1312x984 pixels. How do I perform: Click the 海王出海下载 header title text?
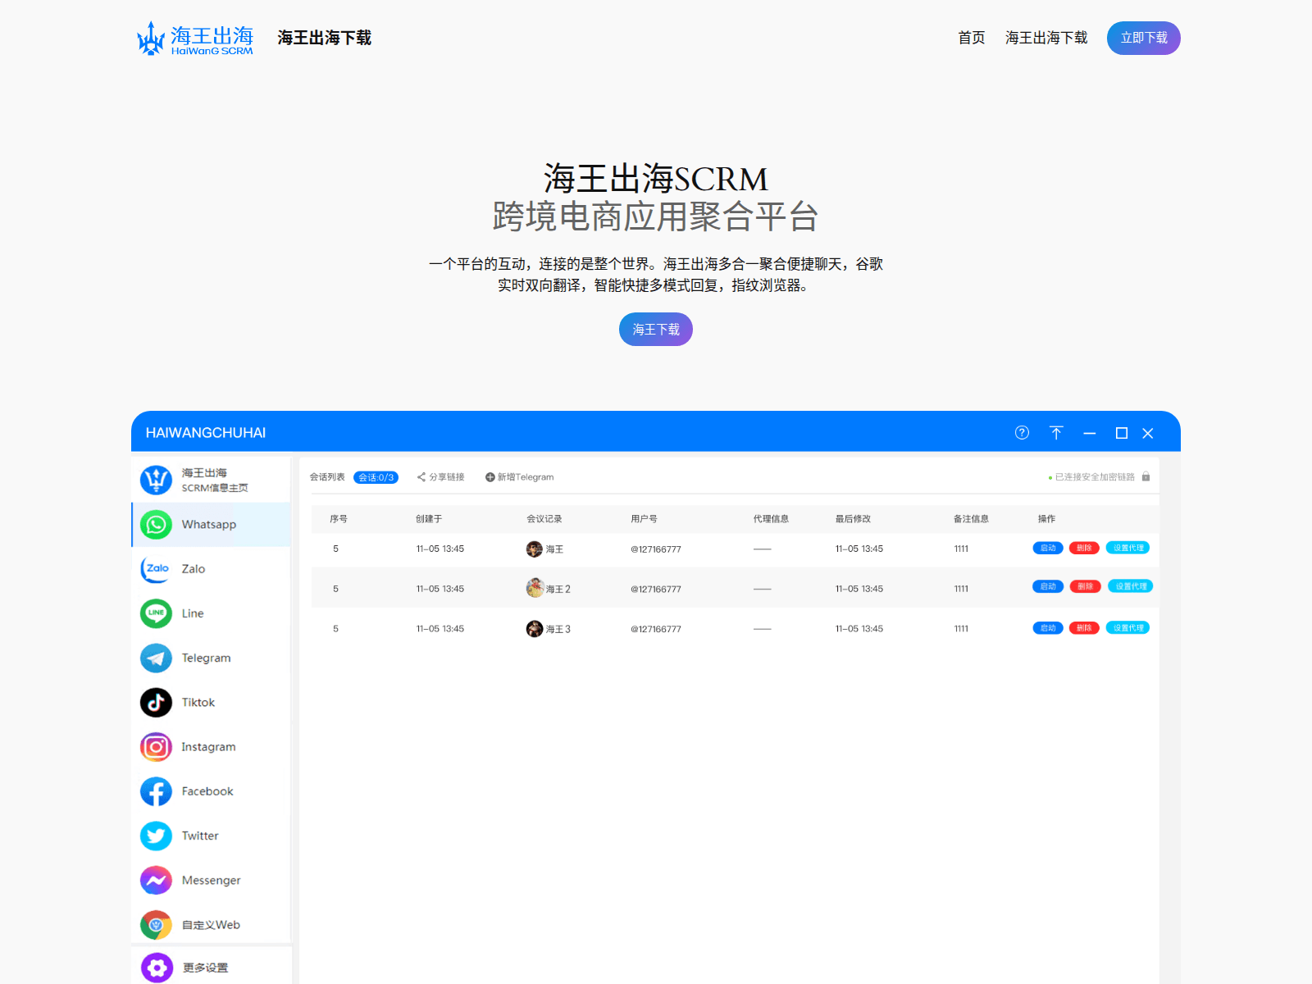[325, 38]
